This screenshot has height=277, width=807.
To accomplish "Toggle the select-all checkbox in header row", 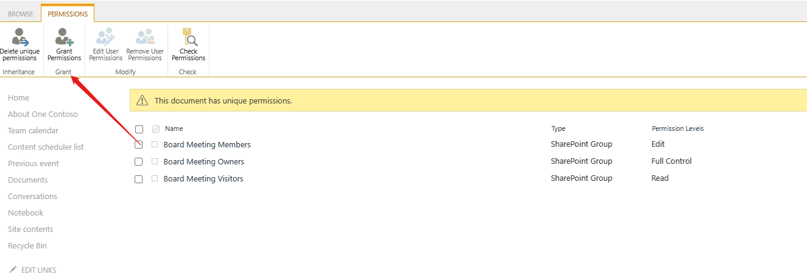I will [x=139, y=129].
